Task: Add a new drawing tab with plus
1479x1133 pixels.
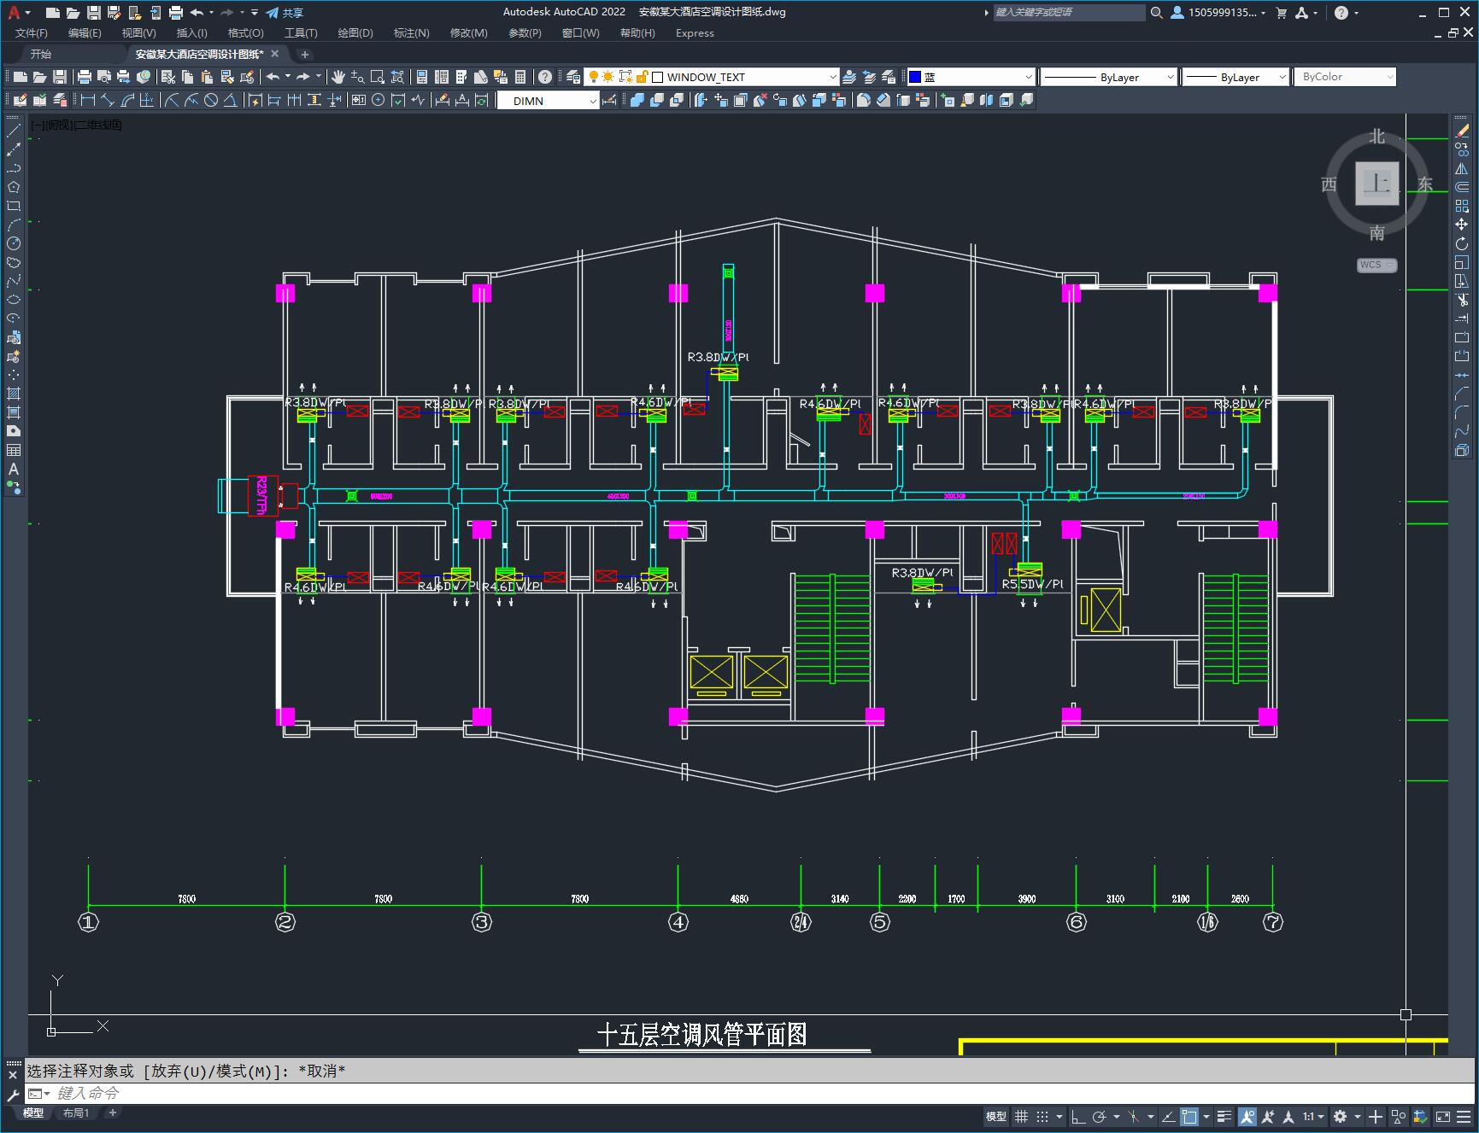Action: pyautogui.click(x=305, y=54)
